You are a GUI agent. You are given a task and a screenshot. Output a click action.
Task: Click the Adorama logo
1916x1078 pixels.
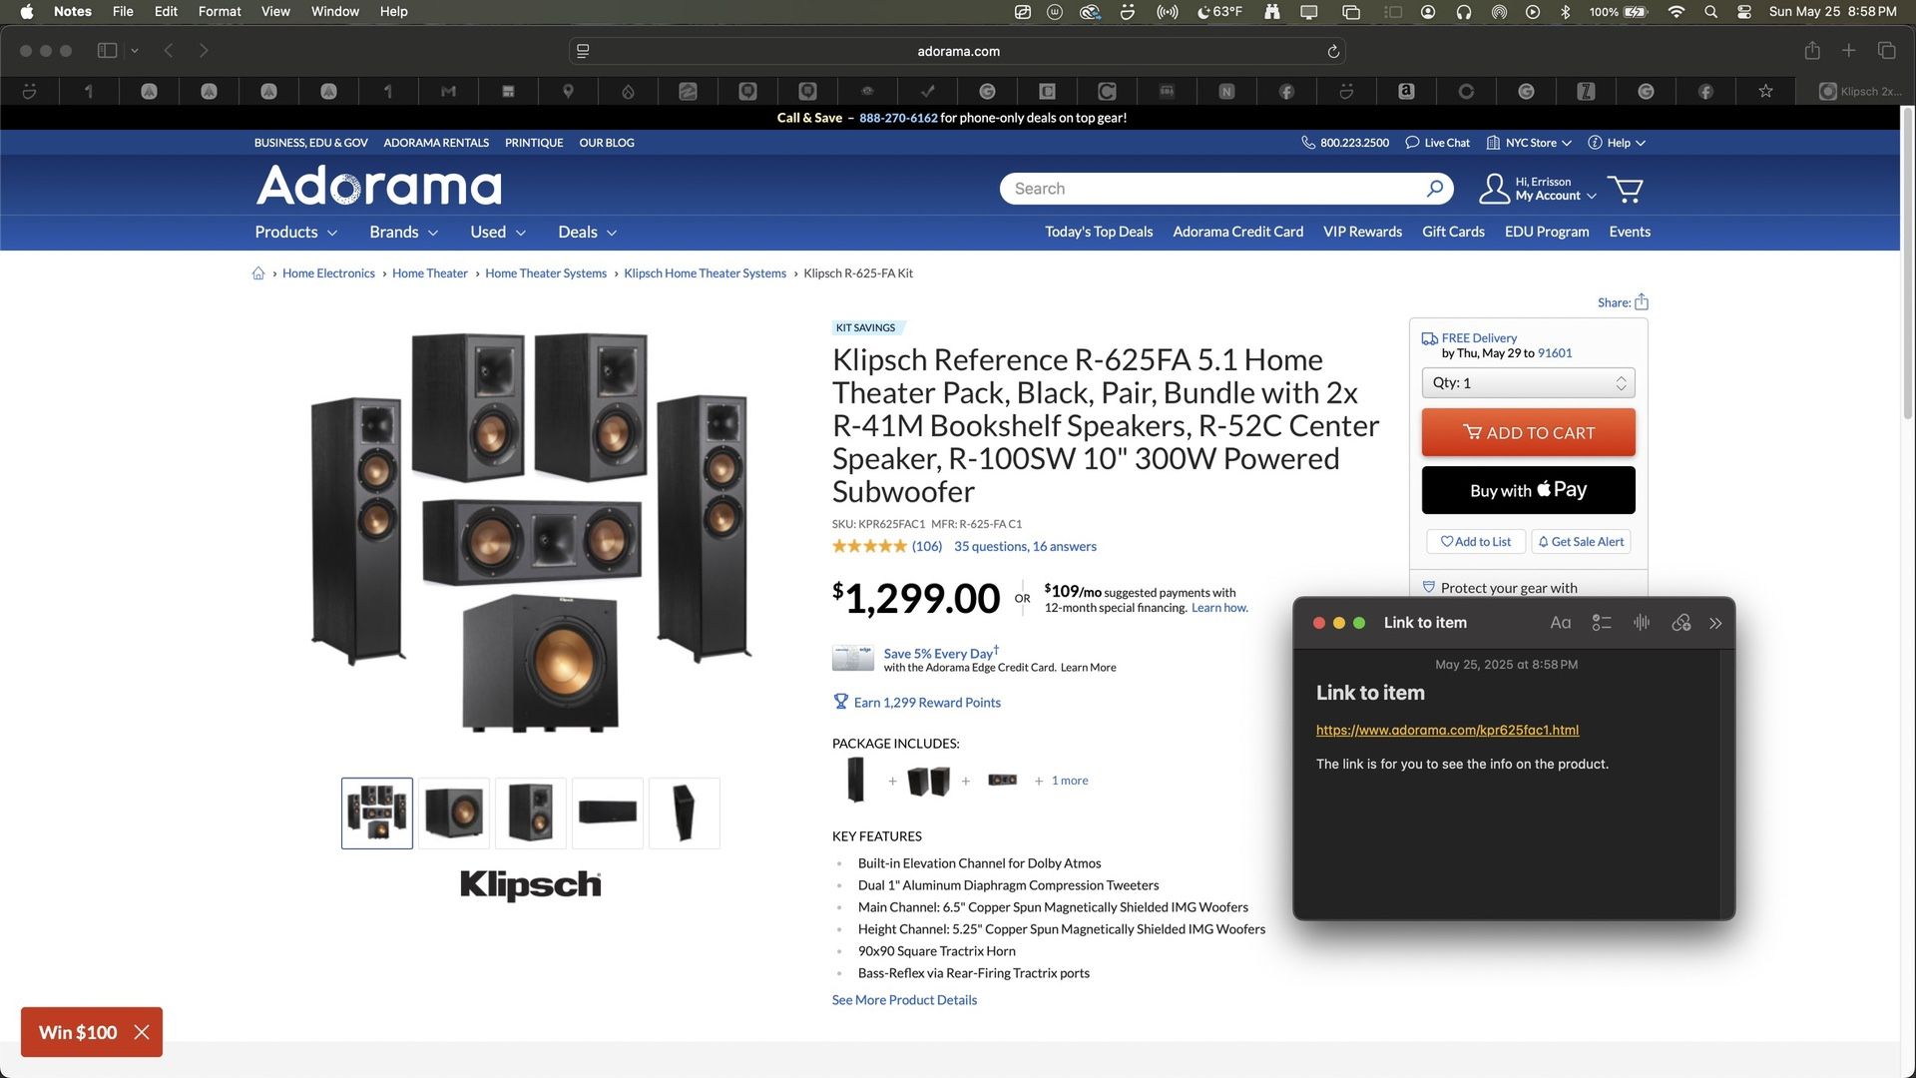click(x=379, y=186)
